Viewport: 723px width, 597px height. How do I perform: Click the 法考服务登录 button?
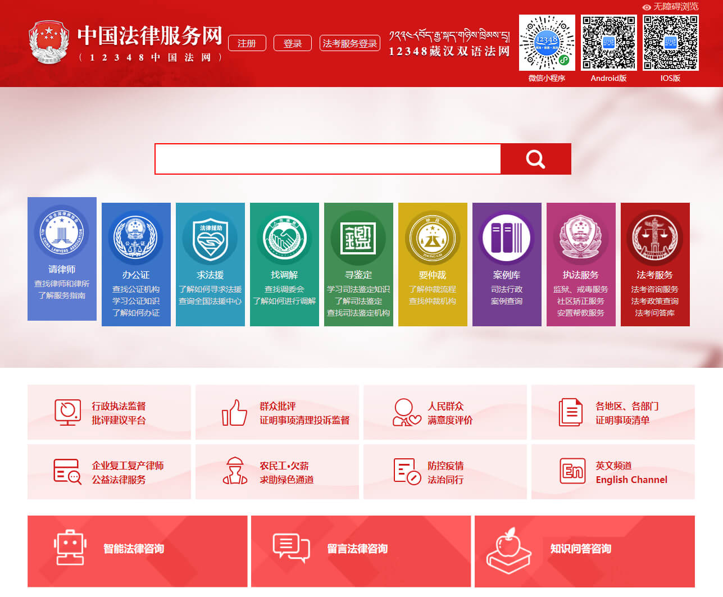point(349,43)
